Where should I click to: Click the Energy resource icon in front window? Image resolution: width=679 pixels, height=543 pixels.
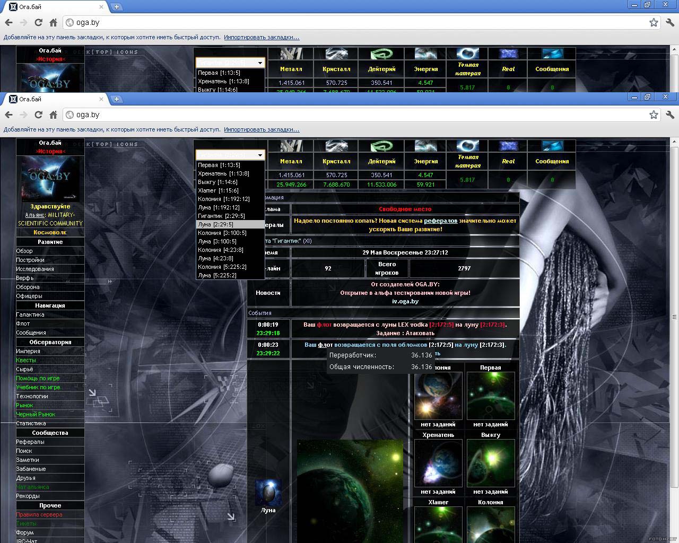426,146
